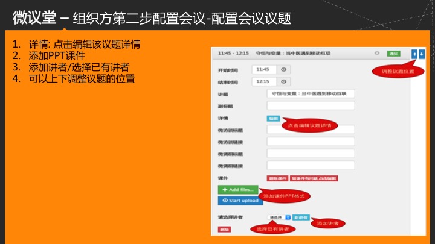435x244 pixels.
Task: Click the eye icon in agenda header
Action: (x=377, y=54)
